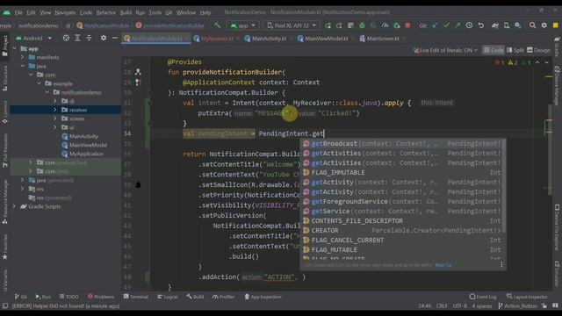Open the Profiler tool window
The width and height of the screenshot is (562, 316).
point(223,297)
